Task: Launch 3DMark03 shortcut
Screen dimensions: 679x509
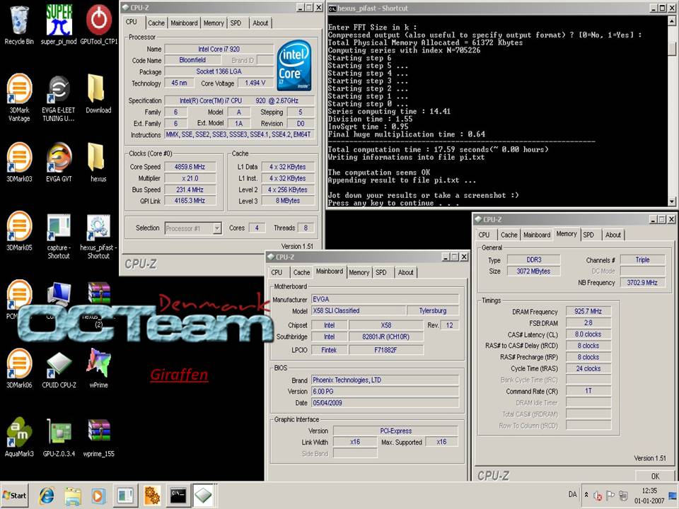Action: 19,162
